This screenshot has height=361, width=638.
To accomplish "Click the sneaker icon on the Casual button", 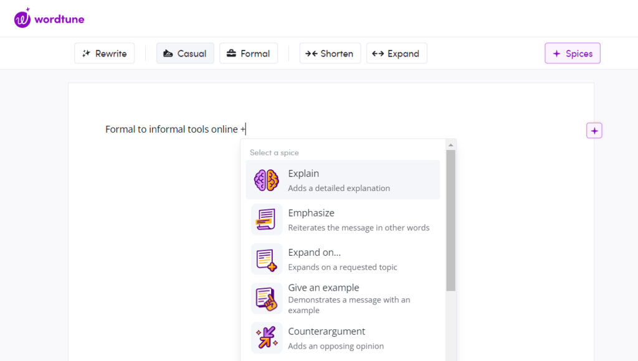I will [166, 53].
